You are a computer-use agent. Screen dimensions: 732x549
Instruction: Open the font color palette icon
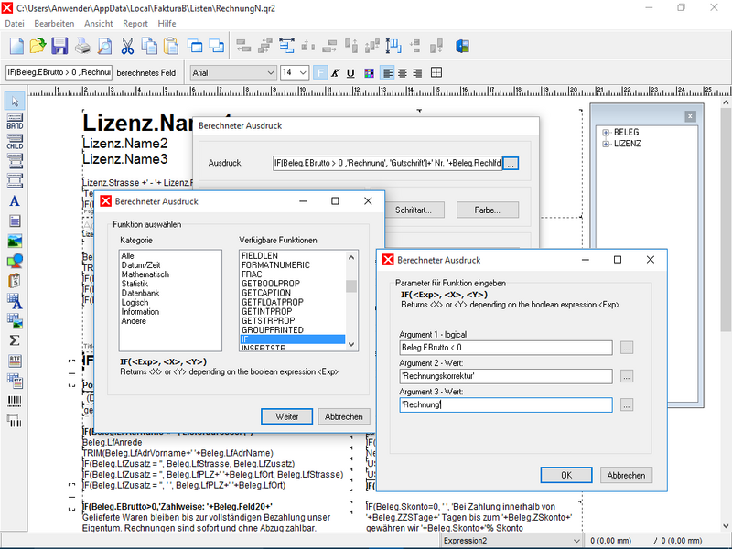pyautogui.click(x=369, y=73)
